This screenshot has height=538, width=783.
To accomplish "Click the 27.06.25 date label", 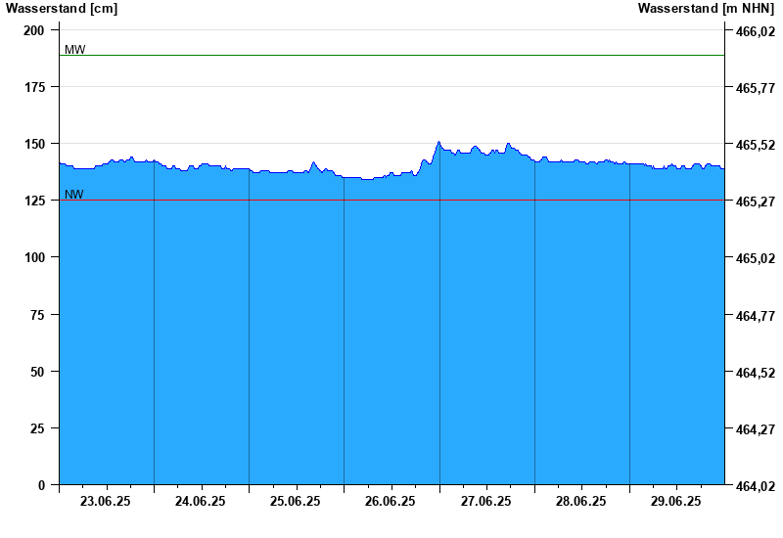I will [486, 502].
